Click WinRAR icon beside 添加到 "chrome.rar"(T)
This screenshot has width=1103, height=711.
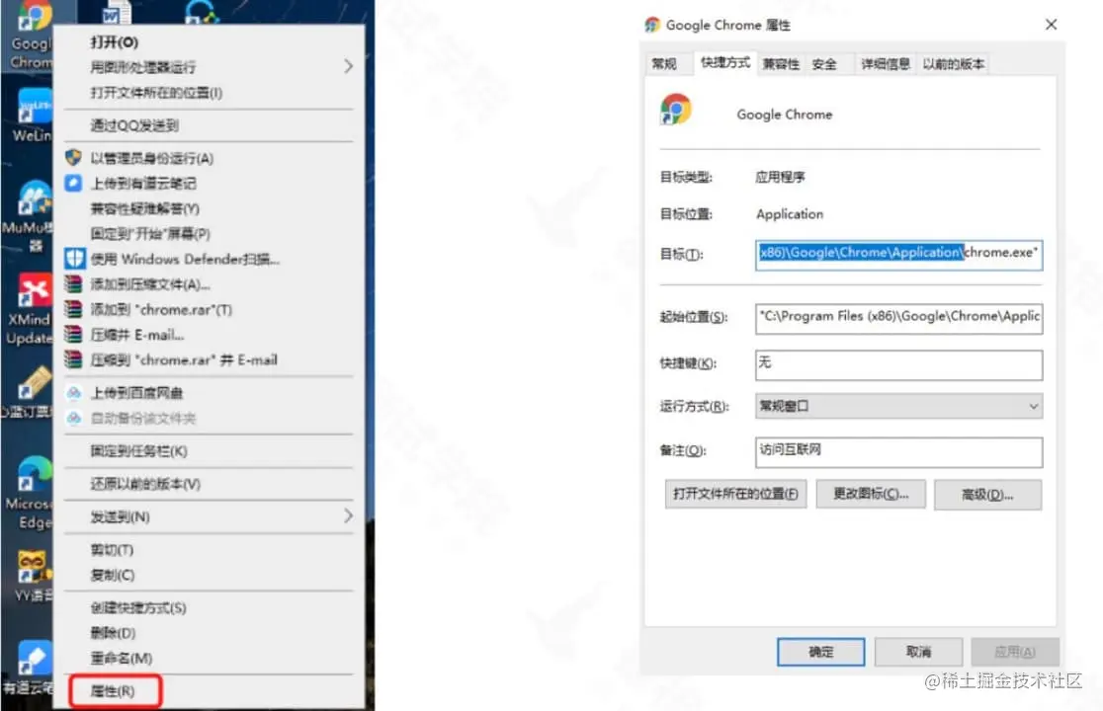(73, 309)
